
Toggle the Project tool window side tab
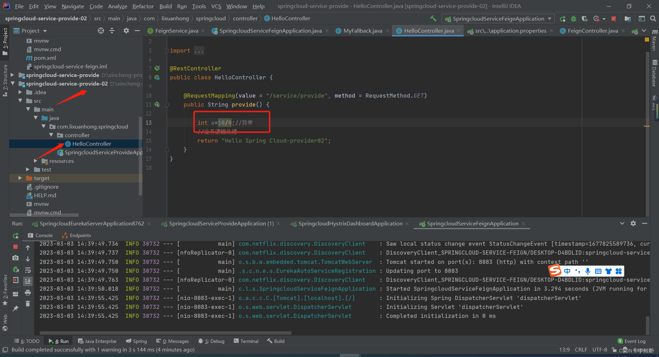coord(5,42)
